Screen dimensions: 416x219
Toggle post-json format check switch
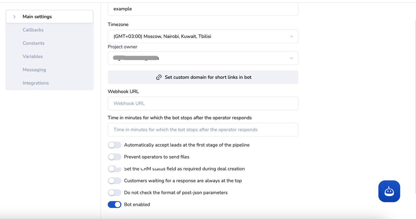pos(114,193)
